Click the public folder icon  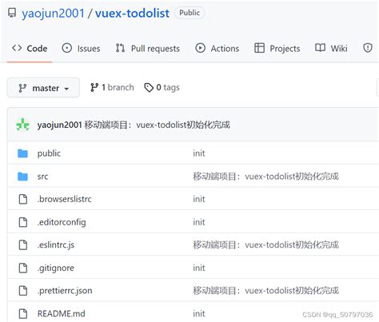click(x=22, y=153)
